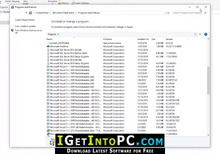Open Turn Windows features on or off
Viewport: 220px width, 154px height.
[x=28, y=32]
